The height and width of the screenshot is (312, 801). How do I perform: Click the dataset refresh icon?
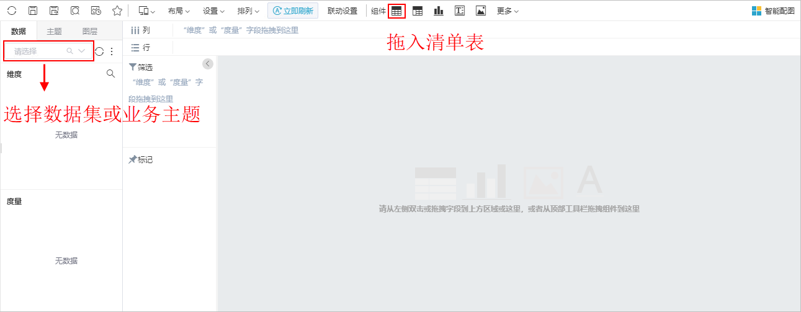pyautogui.click(x=99, y=51)
